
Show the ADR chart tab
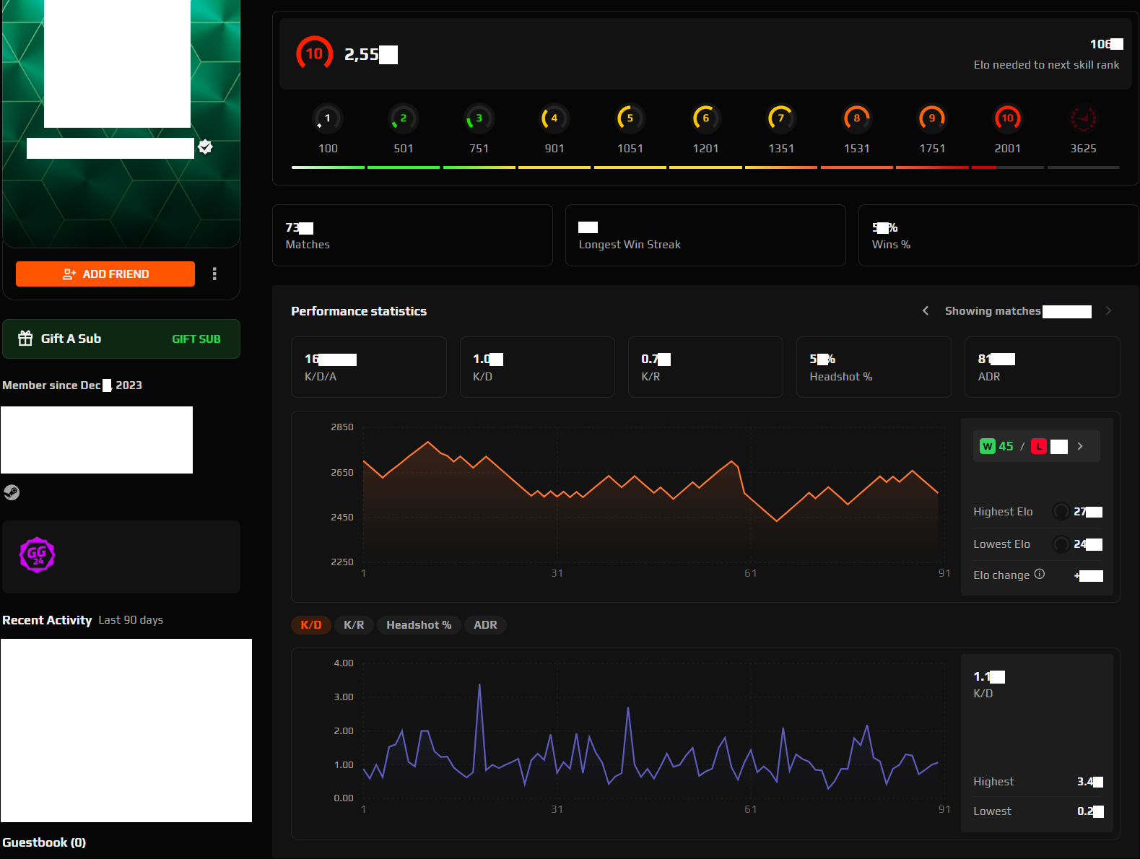[x=485, y=625]
